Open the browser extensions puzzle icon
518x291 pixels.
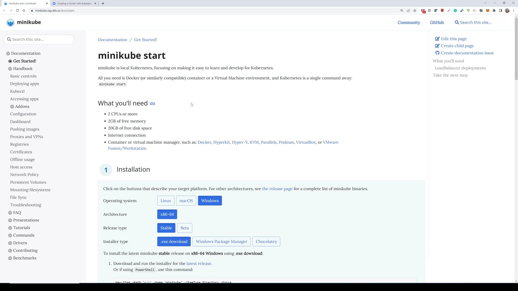point(494,11)
